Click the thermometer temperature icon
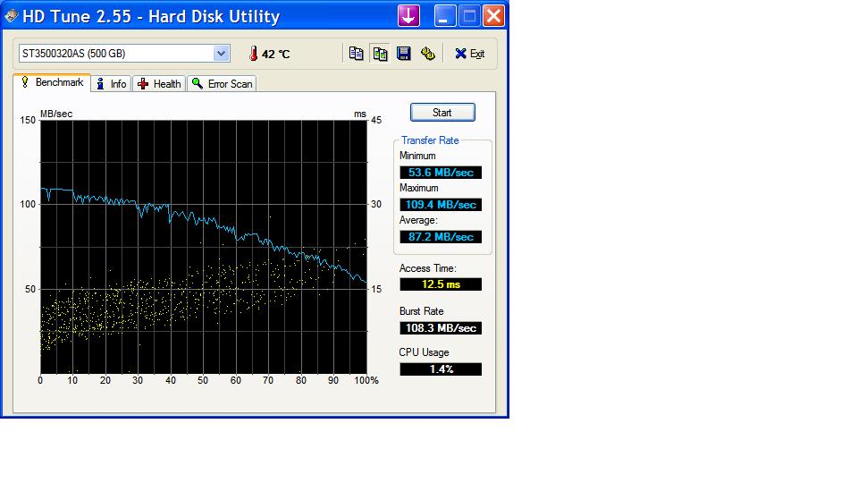858x483 pixels. tap(253, 54)
